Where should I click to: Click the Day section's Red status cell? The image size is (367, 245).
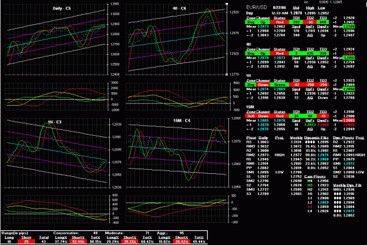(x=280, y=22)
